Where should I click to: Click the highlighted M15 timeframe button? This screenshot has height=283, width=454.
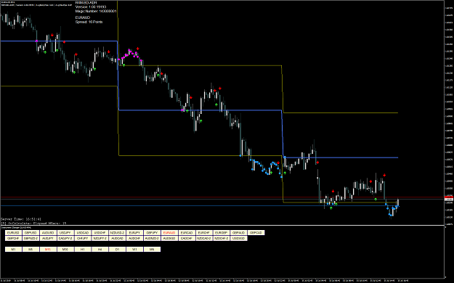pyautogui.click(x=48, y=250)
